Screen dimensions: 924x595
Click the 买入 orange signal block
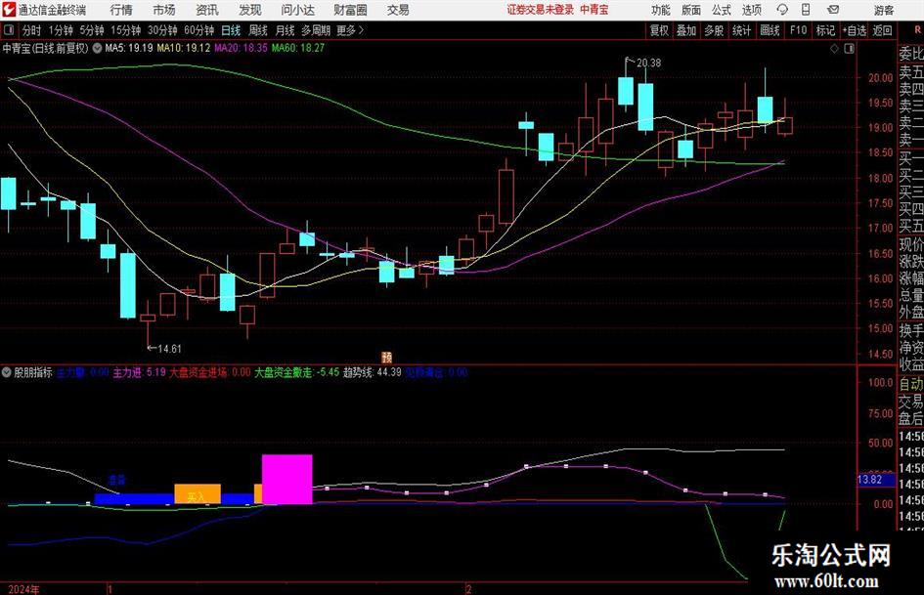pyautogui.click(x=198, y=494)
